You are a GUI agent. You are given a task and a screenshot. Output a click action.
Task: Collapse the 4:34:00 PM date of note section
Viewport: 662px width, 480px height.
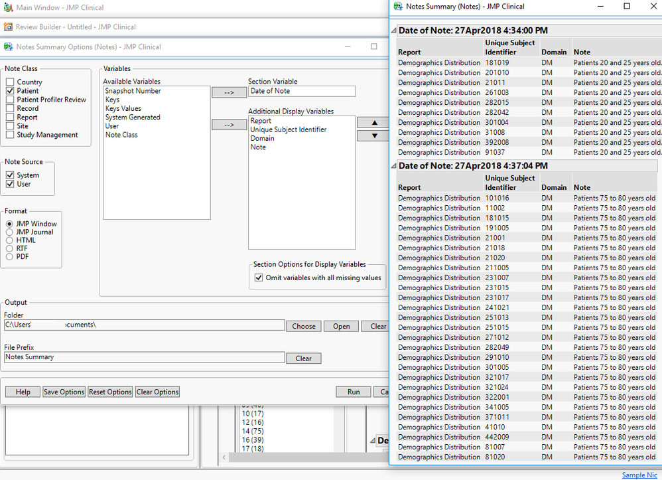coord(393,31)
